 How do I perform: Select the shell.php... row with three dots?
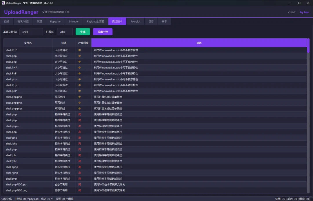155,120
